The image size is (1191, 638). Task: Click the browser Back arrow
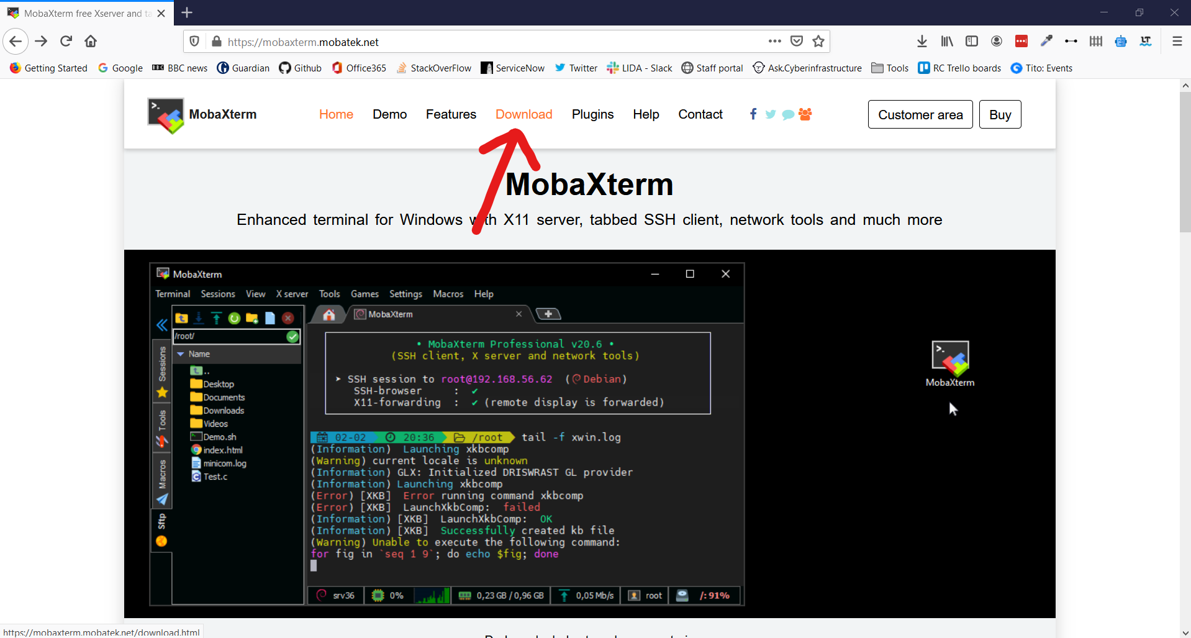tap(16, 42)
